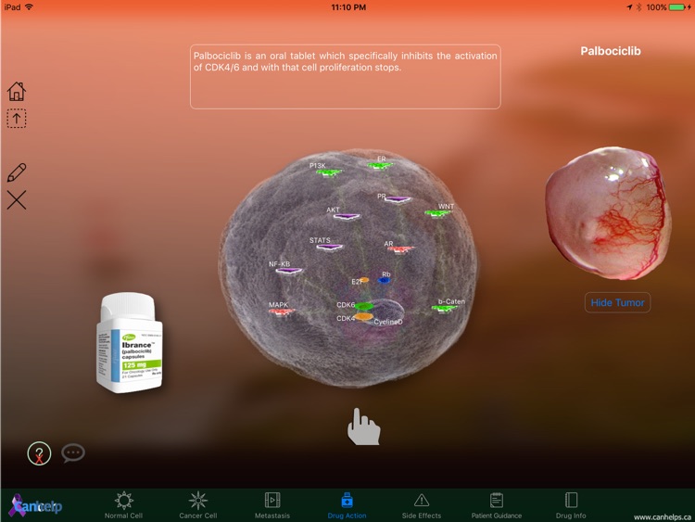Select the green ER receptor marker

tap(380, 165)
